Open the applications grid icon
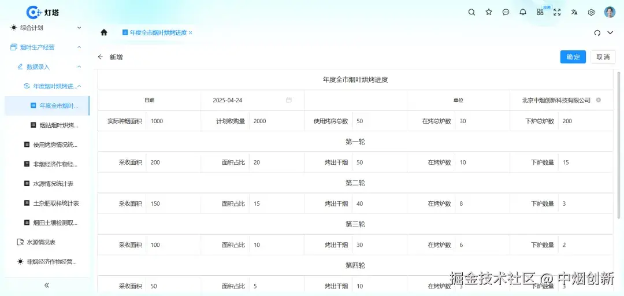Image resolution: width=624 pixels, height=296 pixels. pyautogui.click(x=540, y=12)
